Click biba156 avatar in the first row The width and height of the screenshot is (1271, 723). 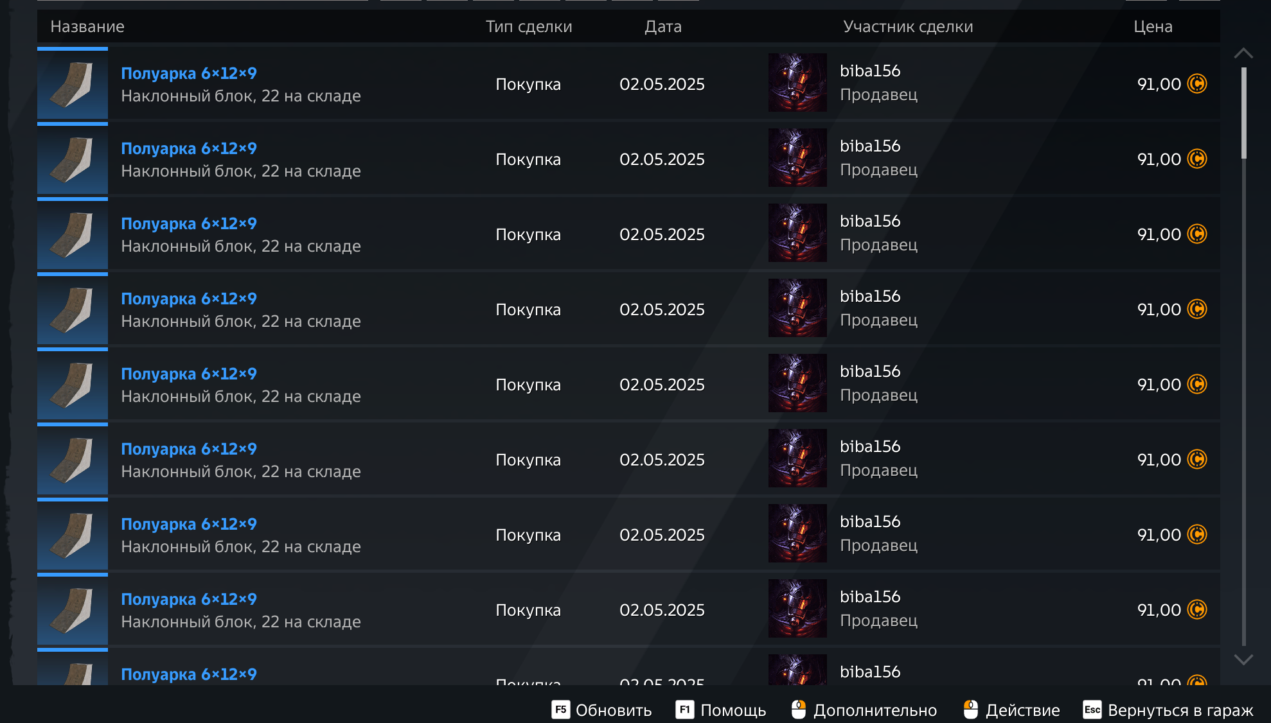point(797,83)
